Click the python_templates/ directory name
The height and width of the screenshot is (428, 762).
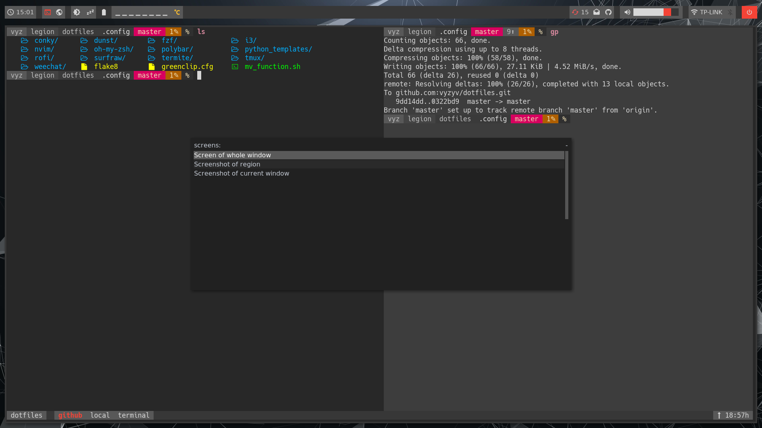tap(278, 49)
